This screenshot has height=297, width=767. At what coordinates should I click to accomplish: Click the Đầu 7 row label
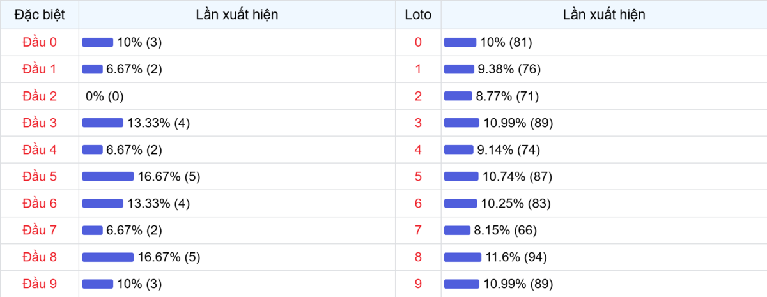tap(40, 230)
